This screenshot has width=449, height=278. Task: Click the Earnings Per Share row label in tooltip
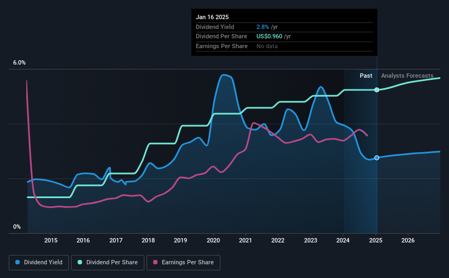click(x=221, y=46)
